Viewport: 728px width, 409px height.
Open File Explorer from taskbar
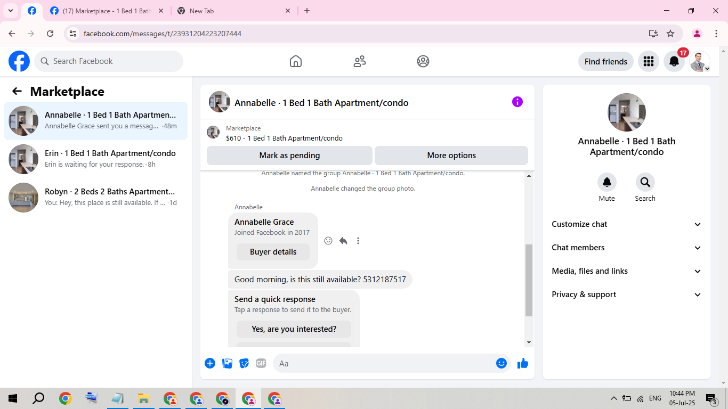coord(143,398)
